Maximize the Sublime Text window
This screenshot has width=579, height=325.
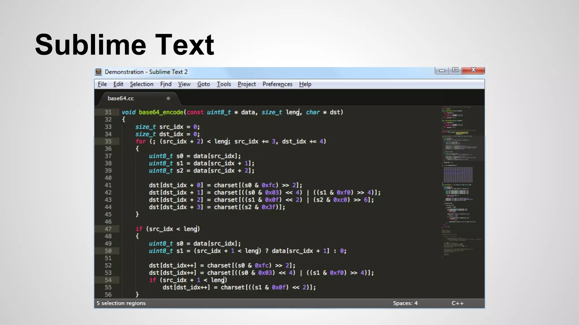pyautogui.click(x=455, y=70)
